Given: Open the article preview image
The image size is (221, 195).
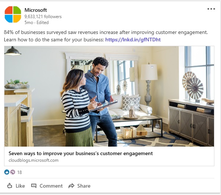Looking at the screenshot, I should click(x=109, y=96).
